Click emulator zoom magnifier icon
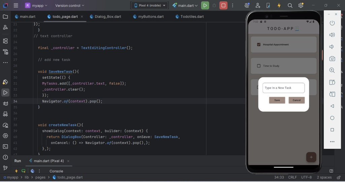 [x=332, y=70]
